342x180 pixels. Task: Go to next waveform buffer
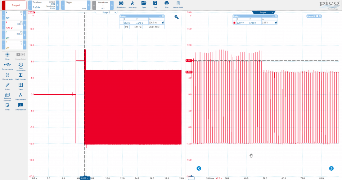pos(112,5)
